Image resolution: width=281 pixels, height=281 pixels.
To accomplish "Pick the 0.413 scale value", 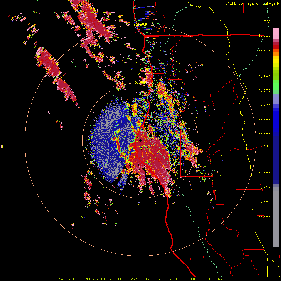I will pos(264,188).
